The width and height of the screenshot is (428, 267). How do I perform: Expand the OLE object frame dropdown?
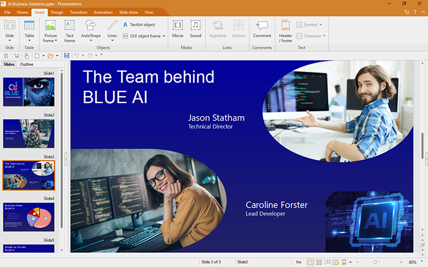click(164, 36)
